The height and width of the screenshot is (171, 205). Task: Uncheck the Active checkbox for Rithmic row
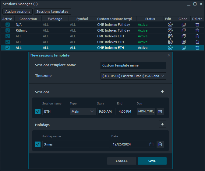point(8,30)
